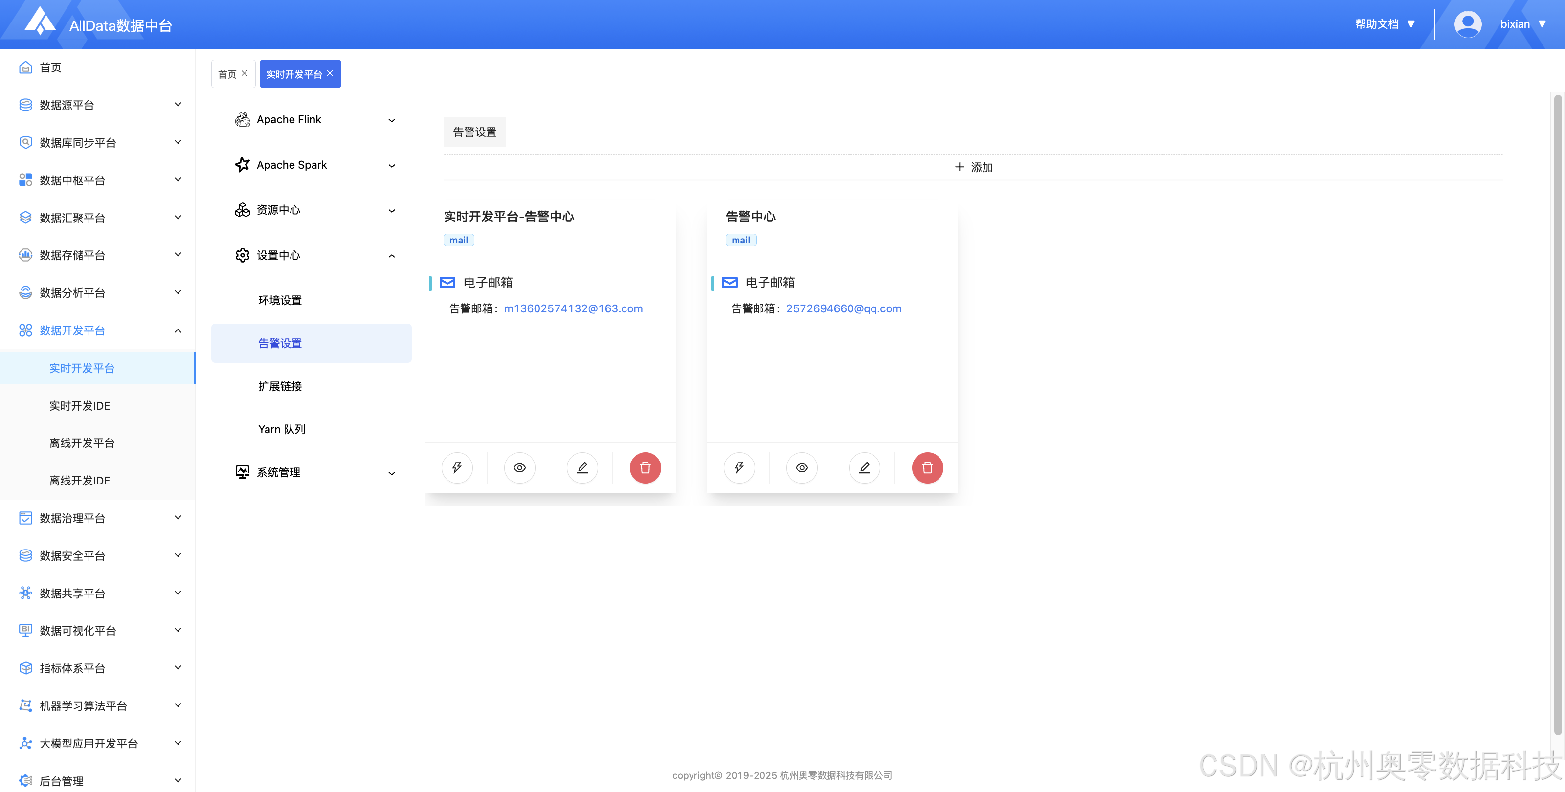1565x792 pixels.
Task: Click the eye view icon on first card
Action: (519, 468)
